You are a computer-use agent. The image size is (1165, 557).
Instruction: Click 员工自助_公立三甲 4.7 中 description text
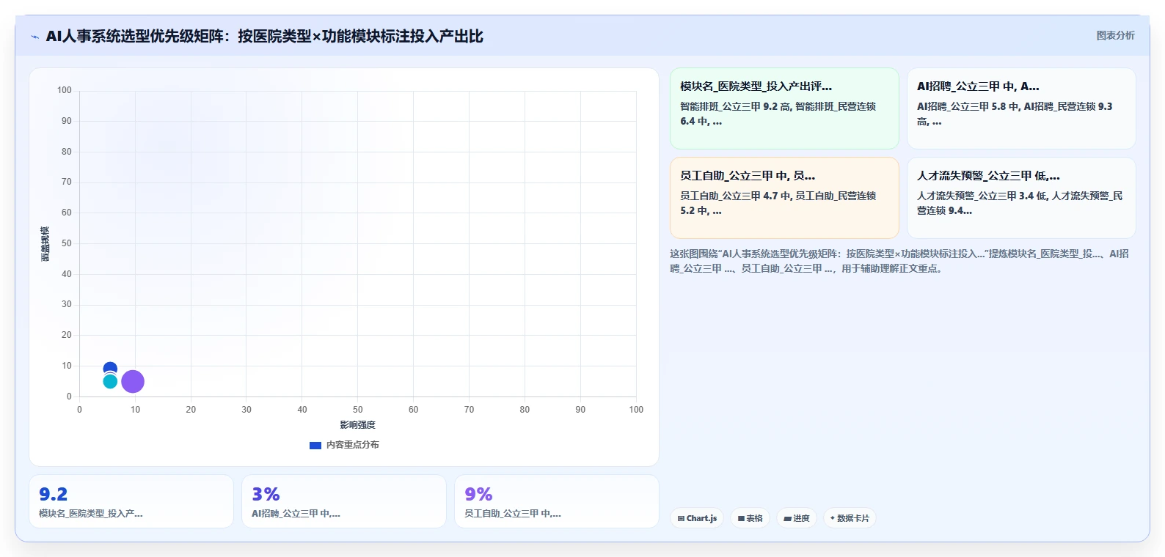(x=778, y=203)
